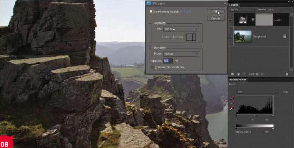This screenshot has width=294, height=148.
Task: Click the black input level slider handle
Action: 236,116
